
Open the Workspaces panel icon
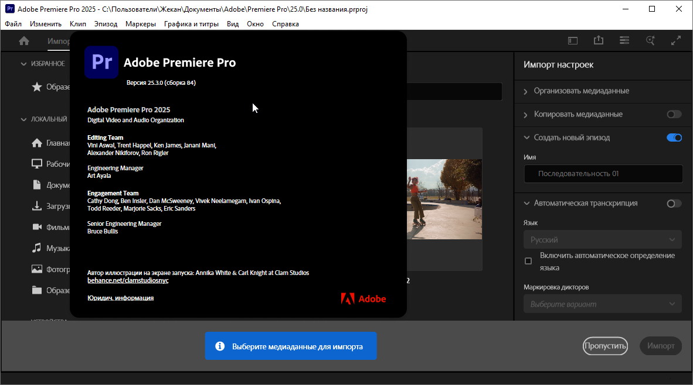pos(573,41)
